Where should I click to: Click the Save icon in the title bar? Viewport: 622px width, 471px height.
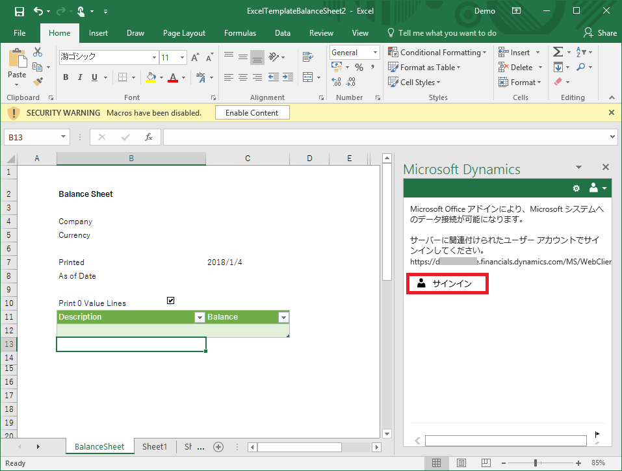click(19, 12)
